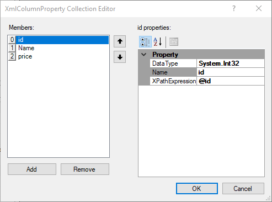Sort properties alphabetically

pos(158,42)
